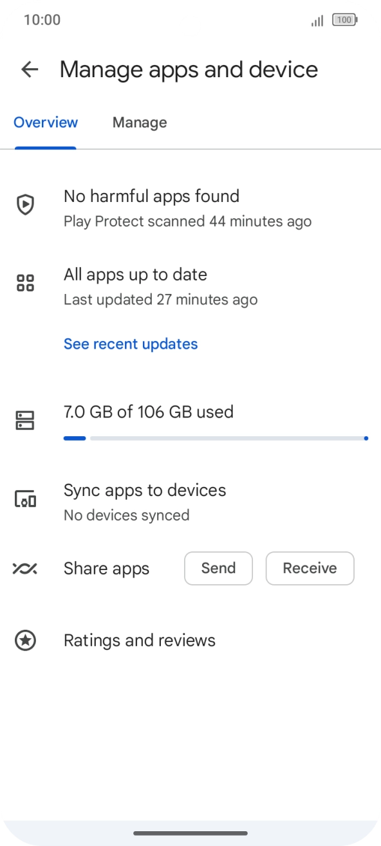Tap the Receive button
Image resolution: width=381 pixels, height=846 pixels.
[x=310, y=568]
